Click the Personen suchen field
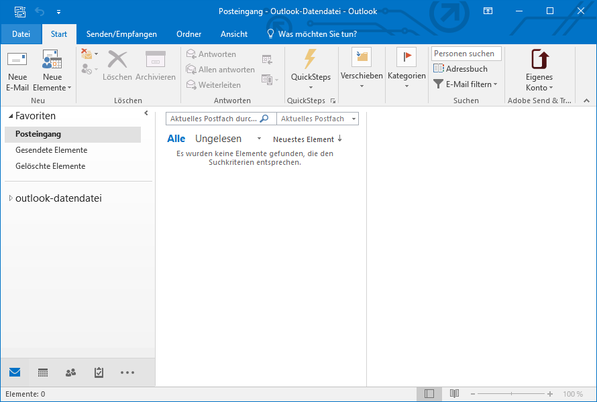The height and width of the screenshot is (402, 597). point(466,54)
